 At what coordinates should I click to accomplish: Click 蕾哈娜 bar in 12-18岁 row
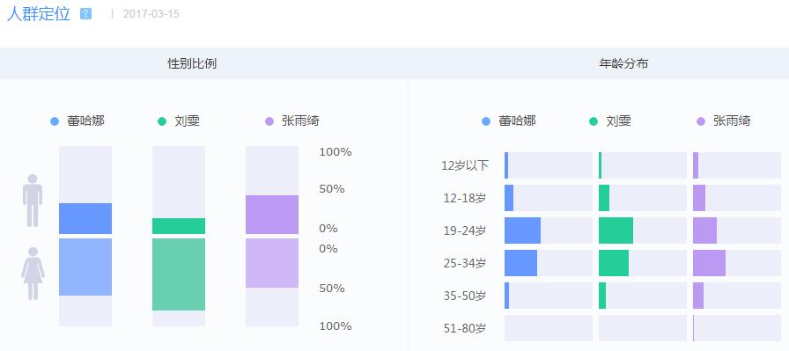509,198
